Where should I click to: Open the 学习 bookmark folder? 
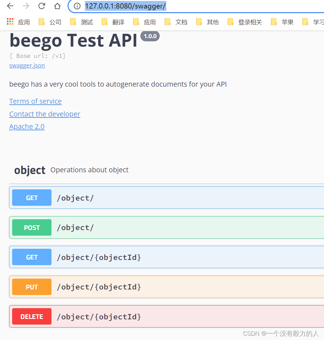click(313, 22)
